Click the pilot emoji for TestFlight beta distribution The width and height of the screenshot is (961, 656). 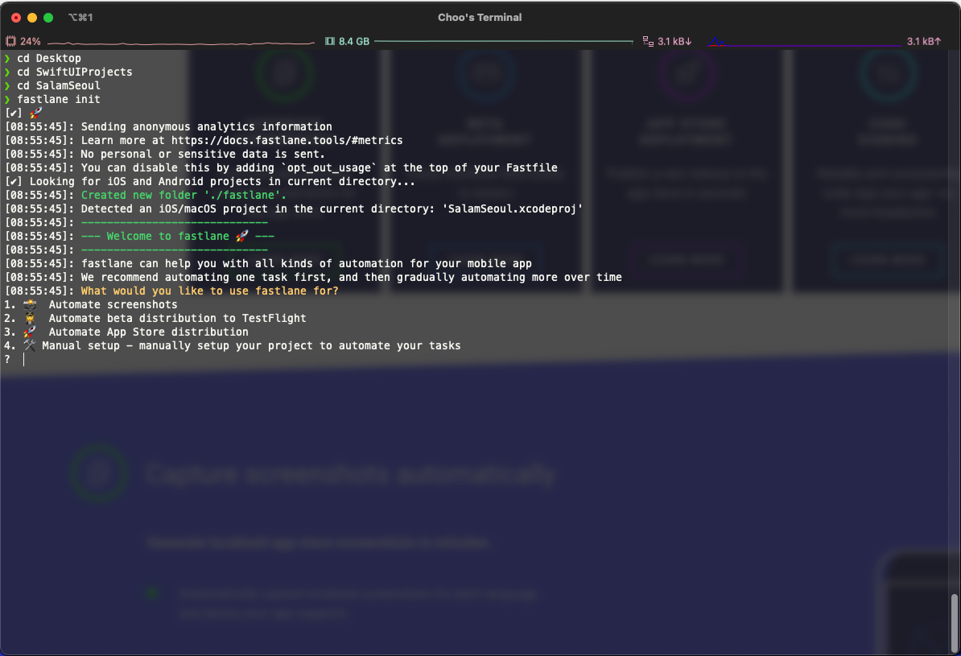30,318
